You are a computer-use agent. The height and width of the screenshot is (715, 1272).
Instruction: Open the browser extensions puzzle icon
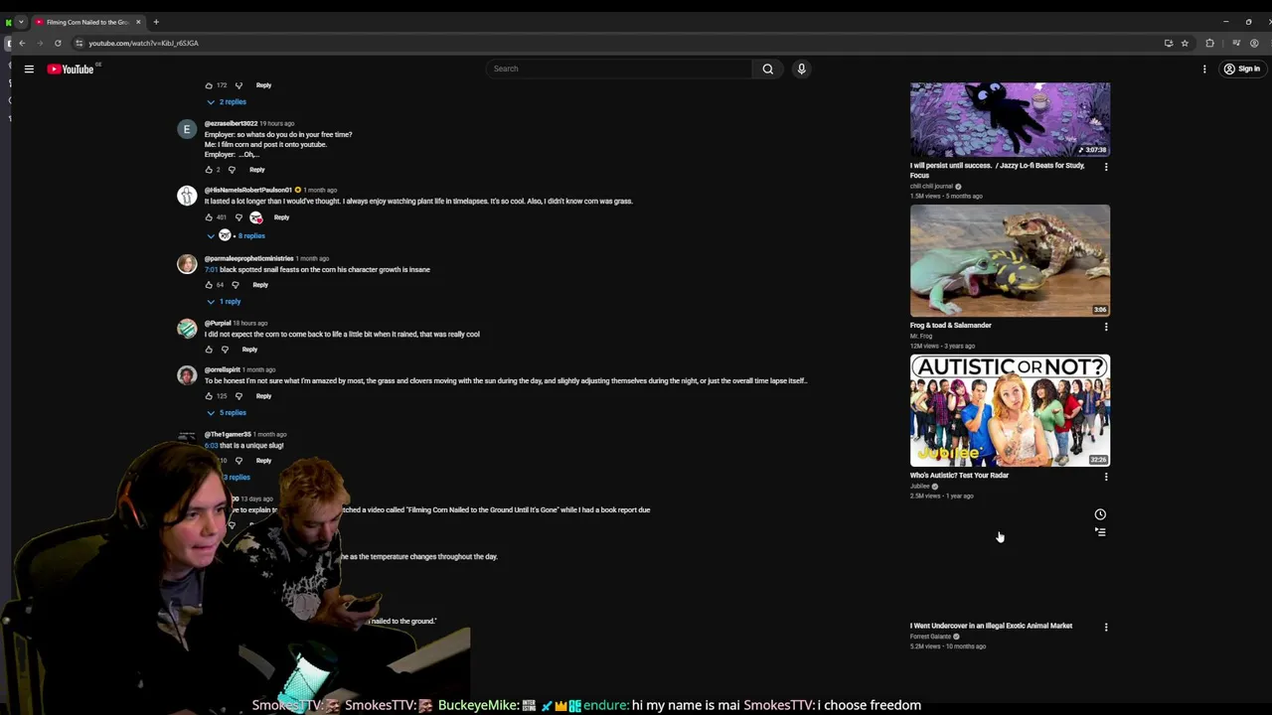click(1209, 43)
